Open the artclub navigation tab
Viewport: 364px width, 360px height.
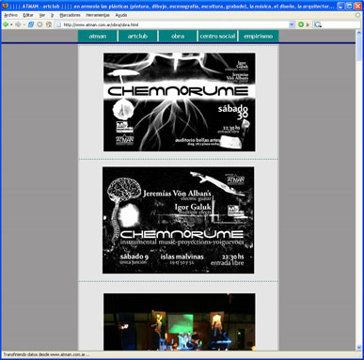tap(137, 36)
